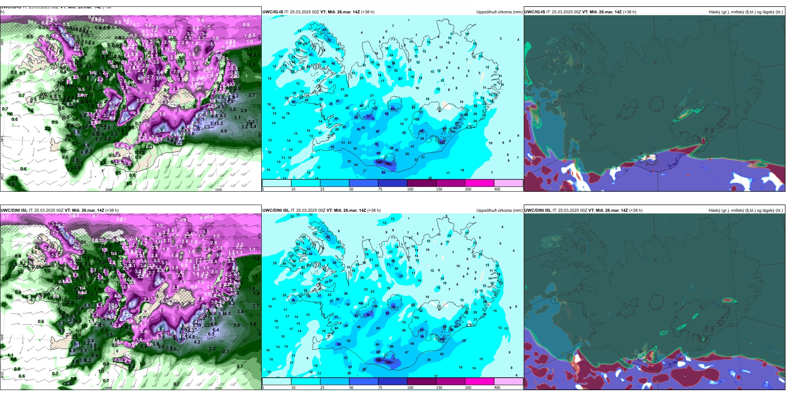Click the '20W' longitude label on DINI ISL wind map
Screen dimensions: 793x396
109,388
